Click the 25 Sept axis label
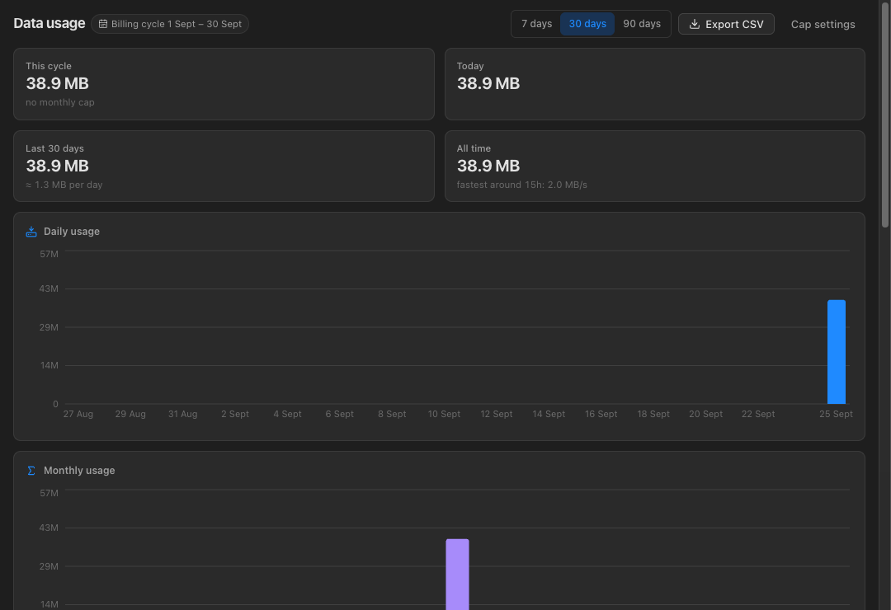This screenshot has width=891, height=610. click(x=836, y=414)
